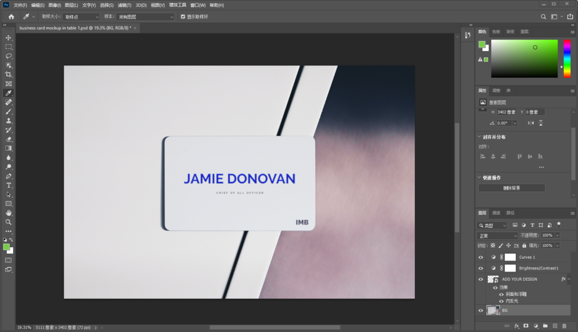
Task: Click the share icon at top right
Action: [570, 16]
